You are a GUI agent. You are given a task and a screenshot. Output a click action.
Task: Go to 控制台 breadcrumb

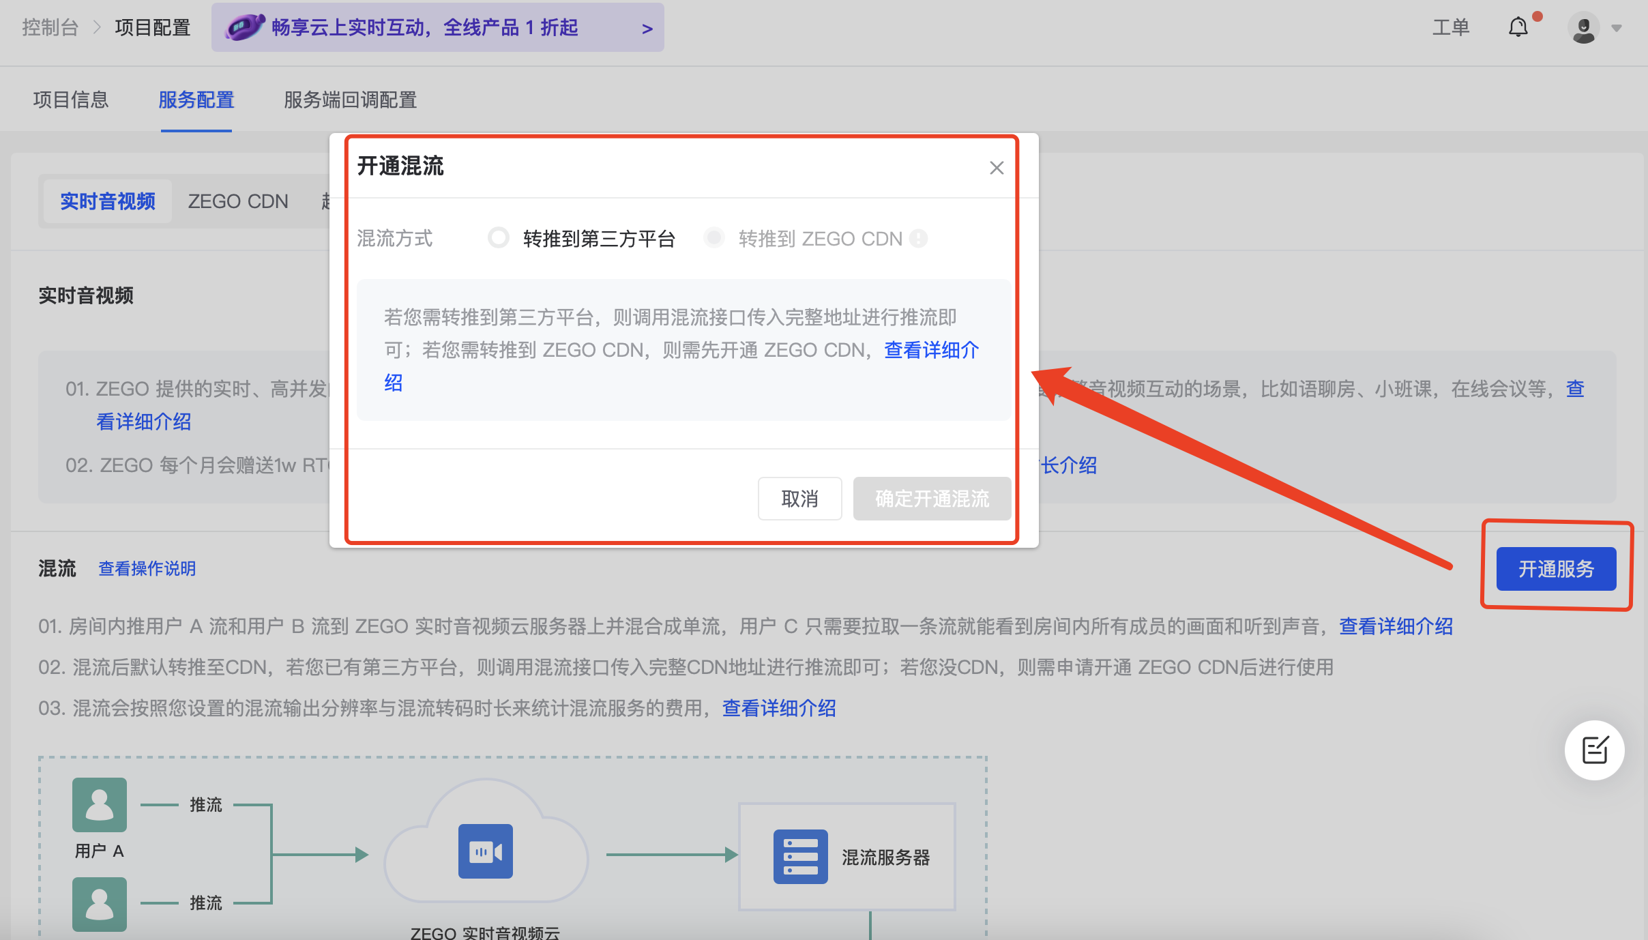pos(50,27)
